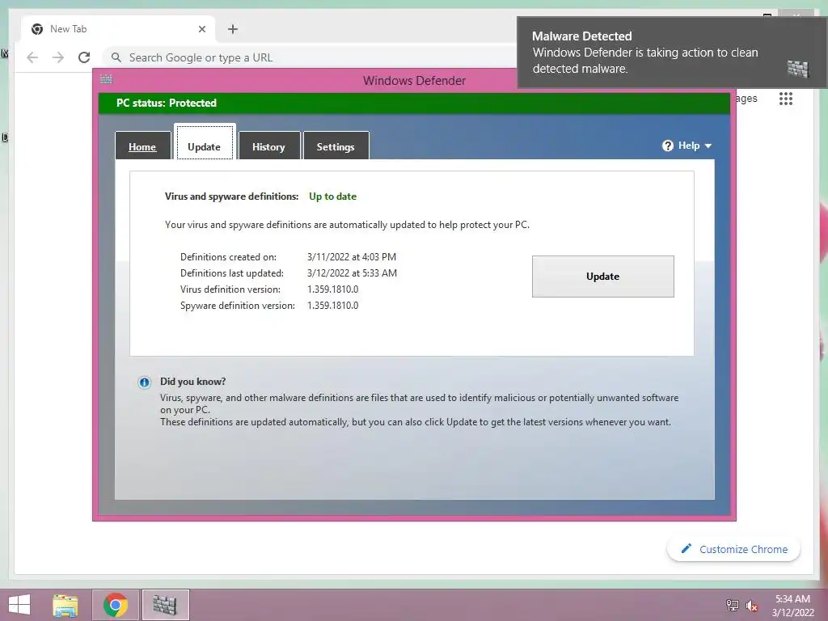Click the Malware Detected notification
Viewport: 828px width, 621px height.
672,53
